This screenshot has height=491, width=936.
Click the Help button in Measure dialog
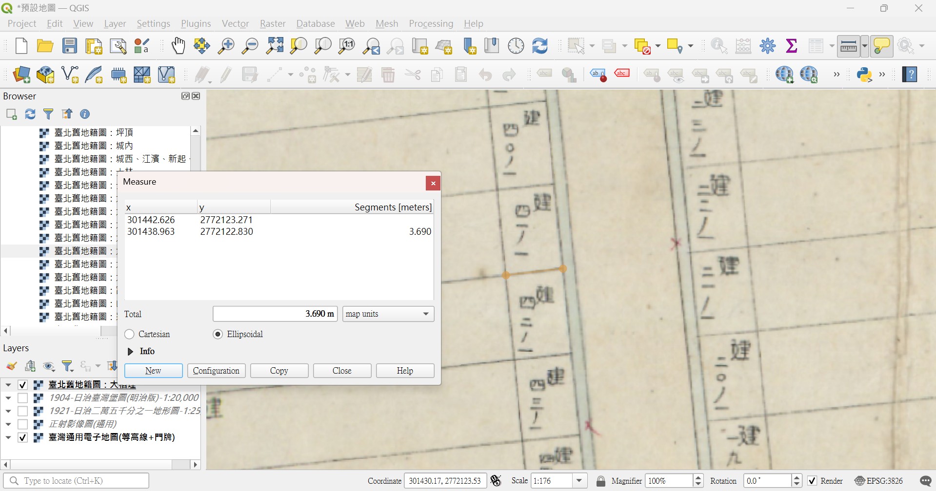click(405, 371)
